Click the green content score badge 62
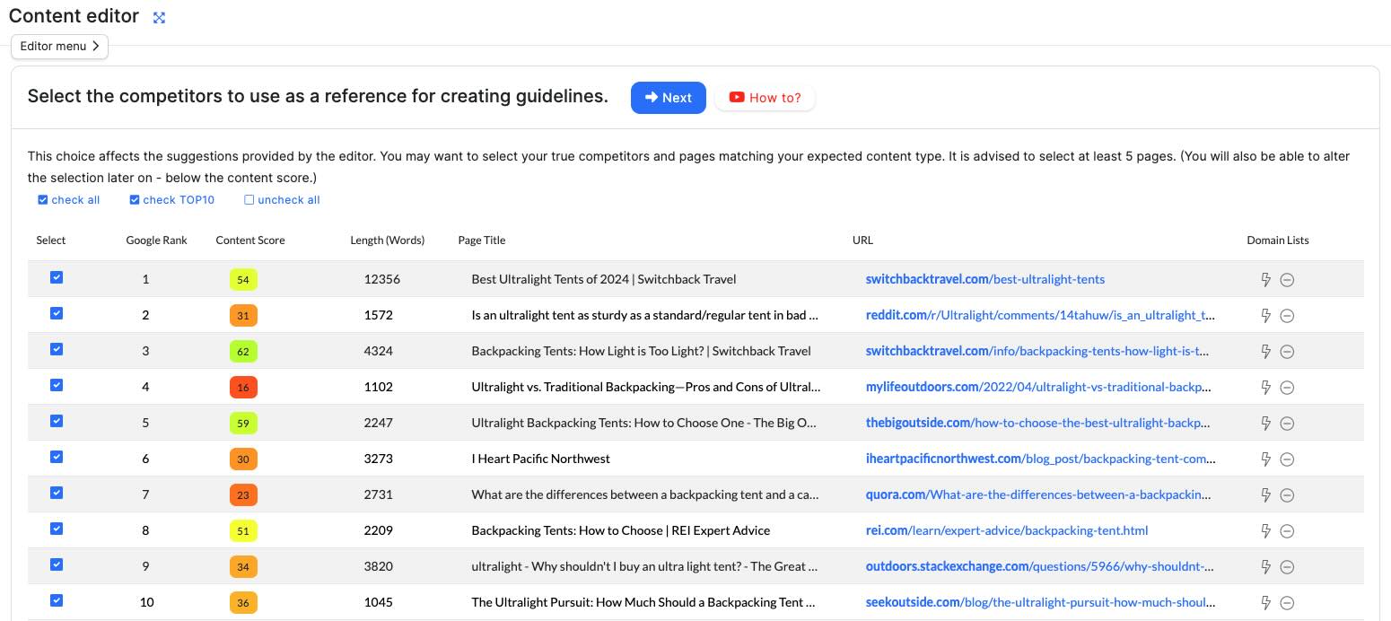Screen dimensions: 1391x621 243,352
